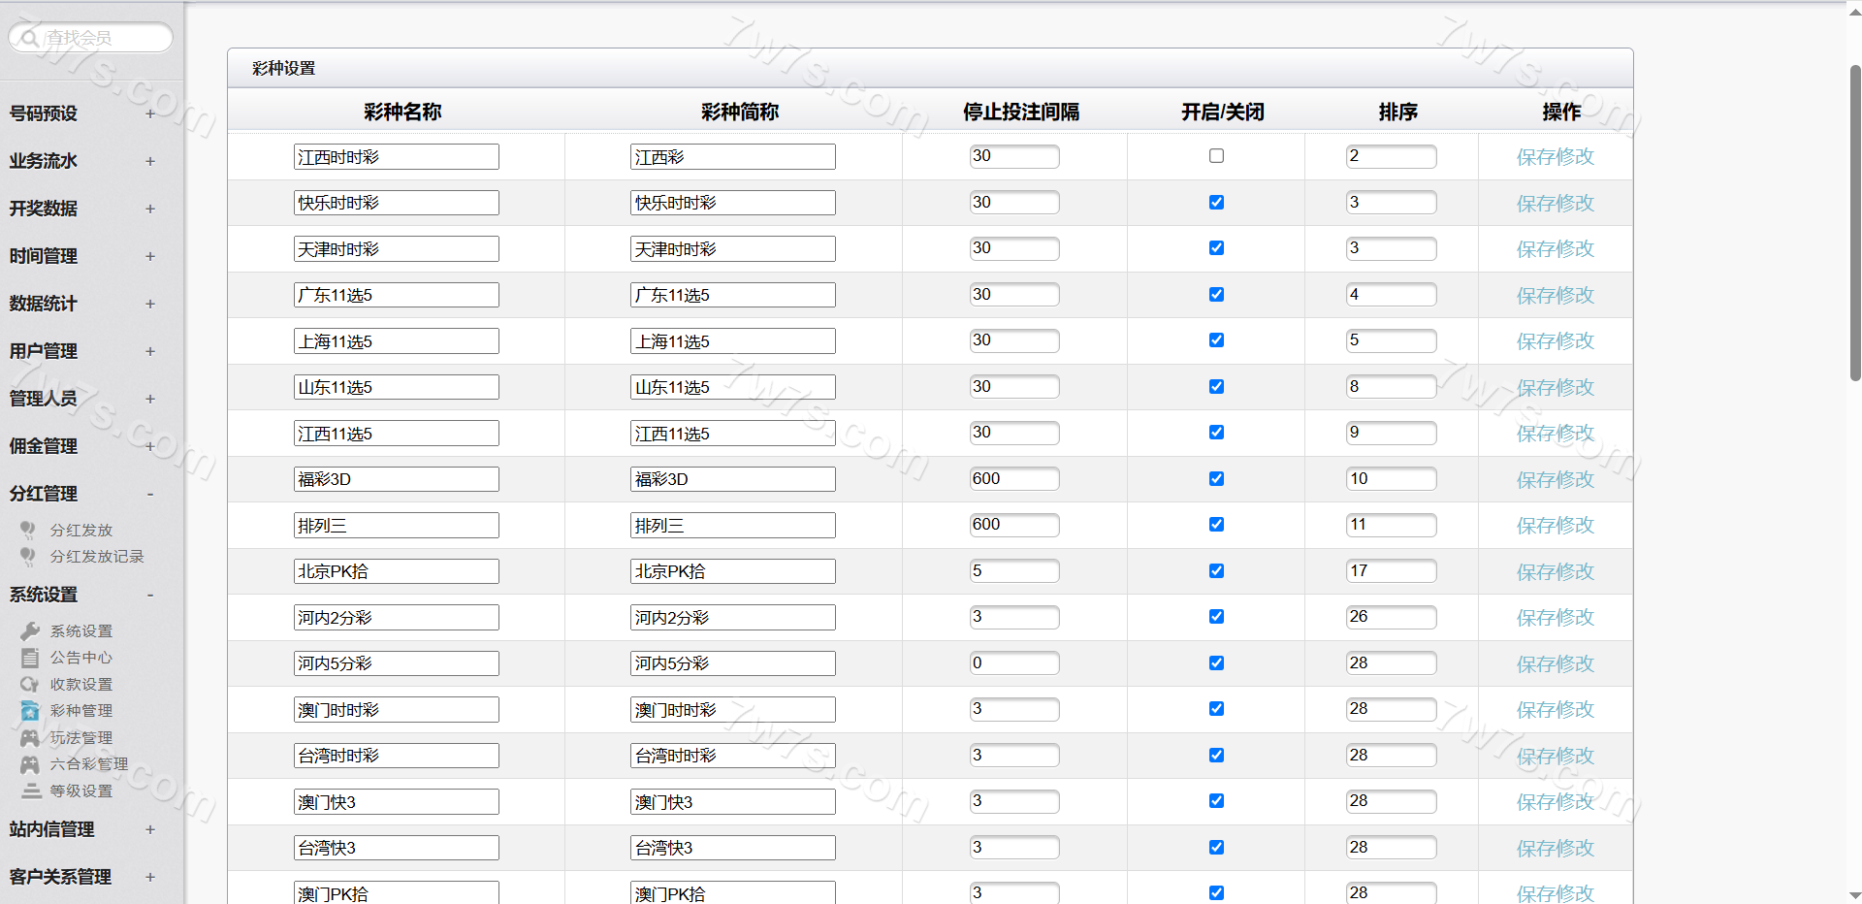1862x904 pixels.
Task: Enable the checkbox for 江西时时彩
Action: [1216, 156]
